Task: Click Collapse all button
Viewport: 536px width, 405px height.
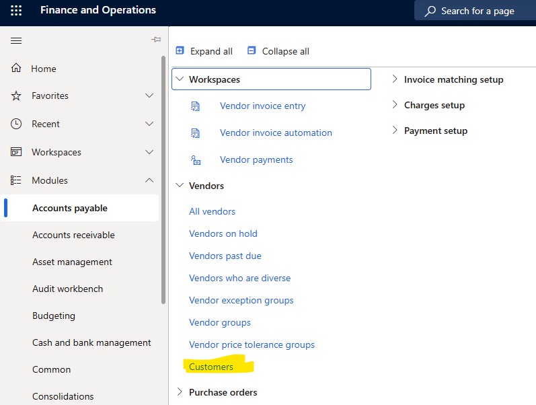Action: click(278, 51)
